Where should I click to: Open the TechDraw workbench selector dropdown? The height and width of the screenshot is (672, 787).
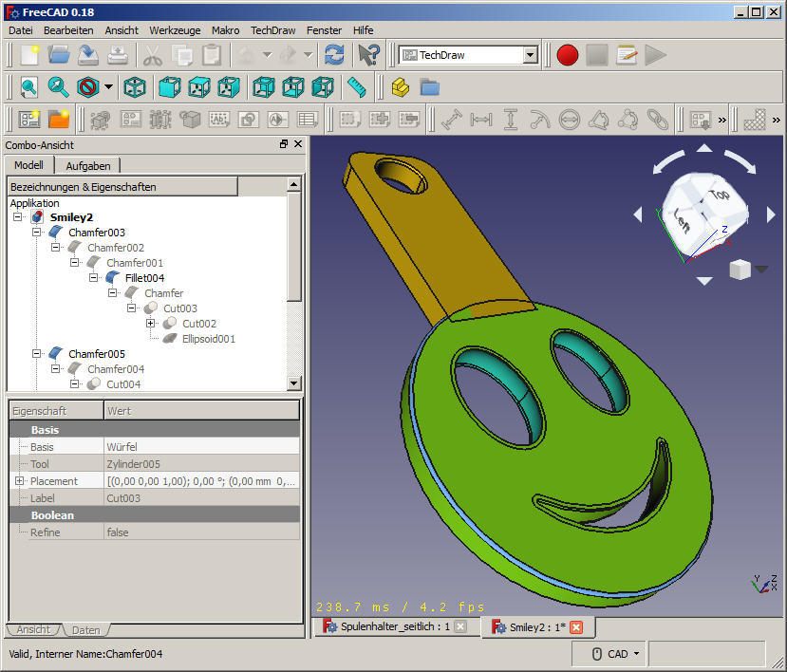[530, 55]
